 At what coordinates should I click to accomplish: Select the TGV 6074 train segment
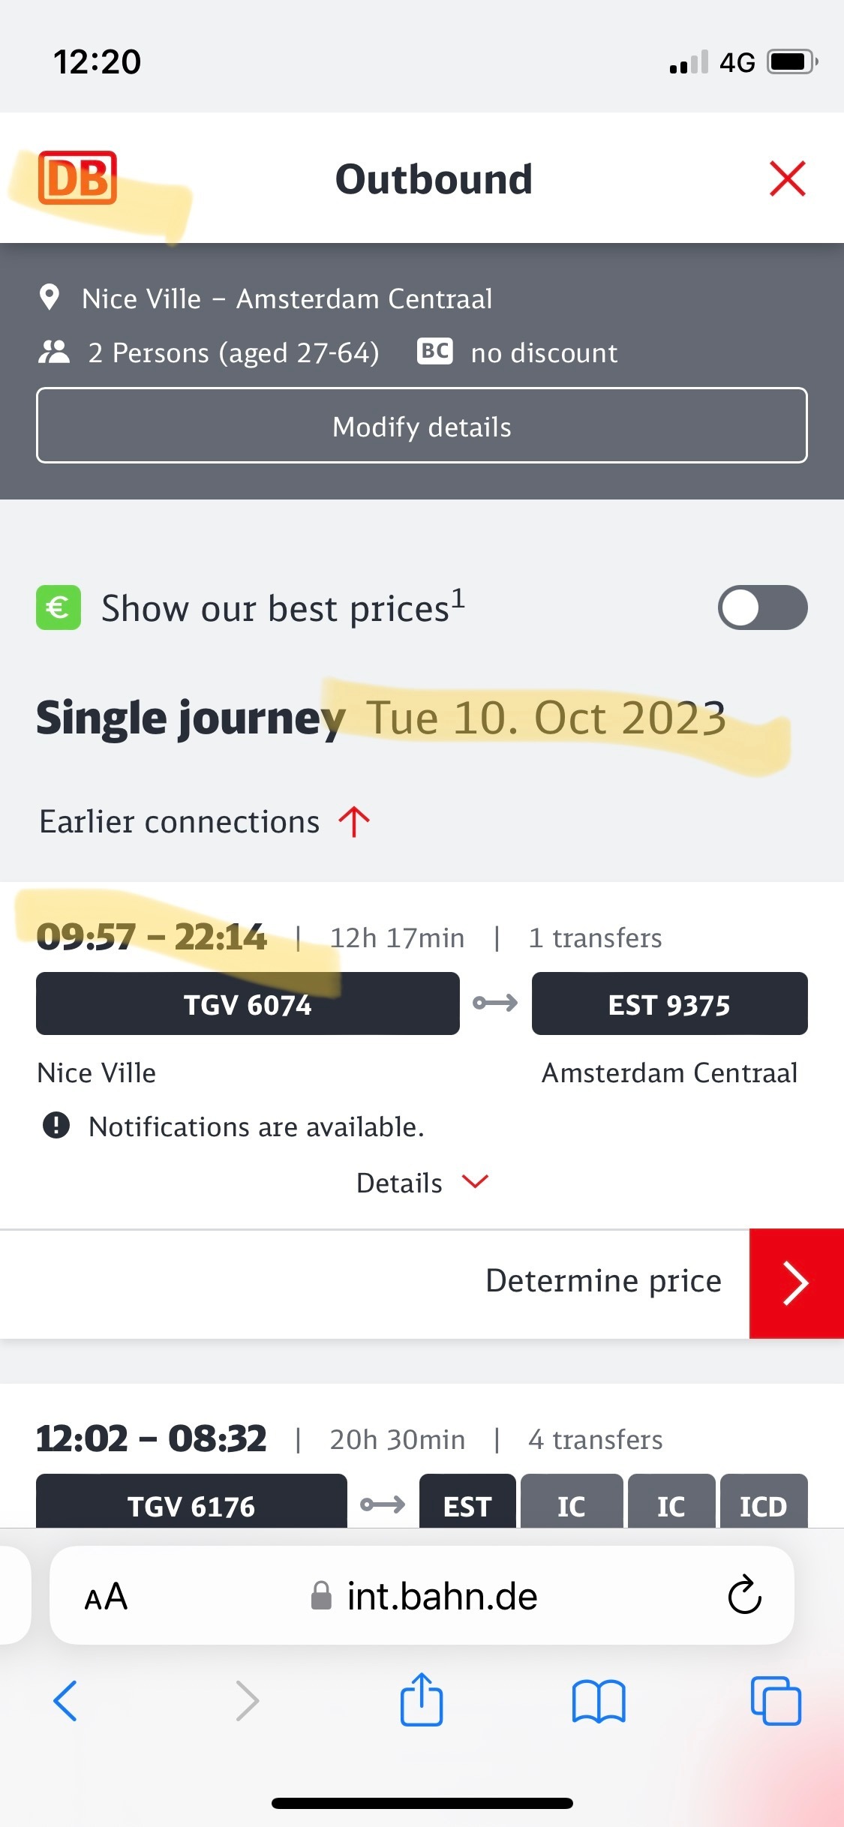click(x=248, y=1003)
